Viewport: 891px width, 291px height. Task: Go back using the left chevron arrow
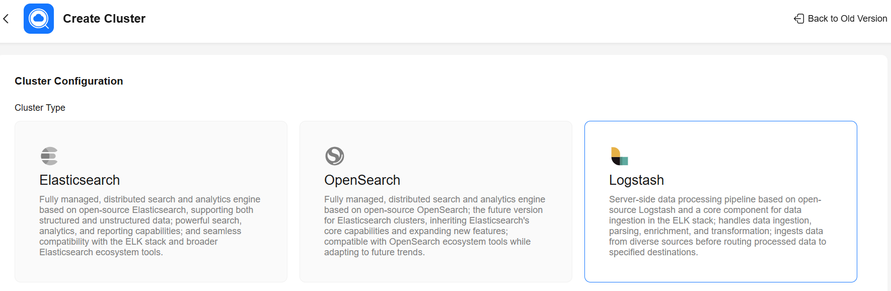pyautogui.click(x=6, y=19)
